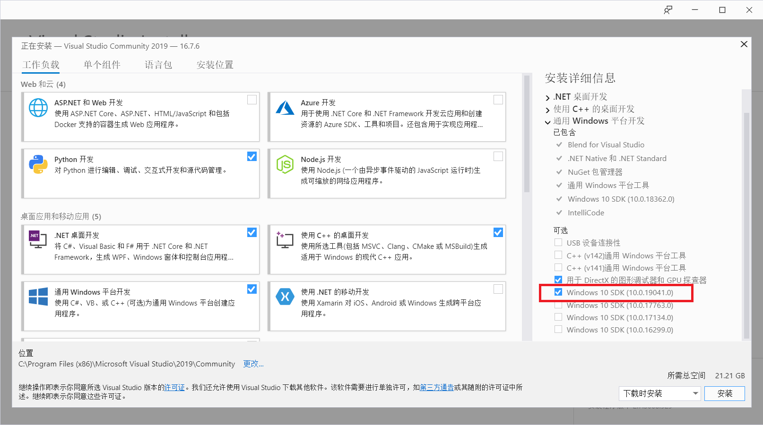Click the Node.js development hexagon icon
The image size is (763, 425).
pos(285,164)
